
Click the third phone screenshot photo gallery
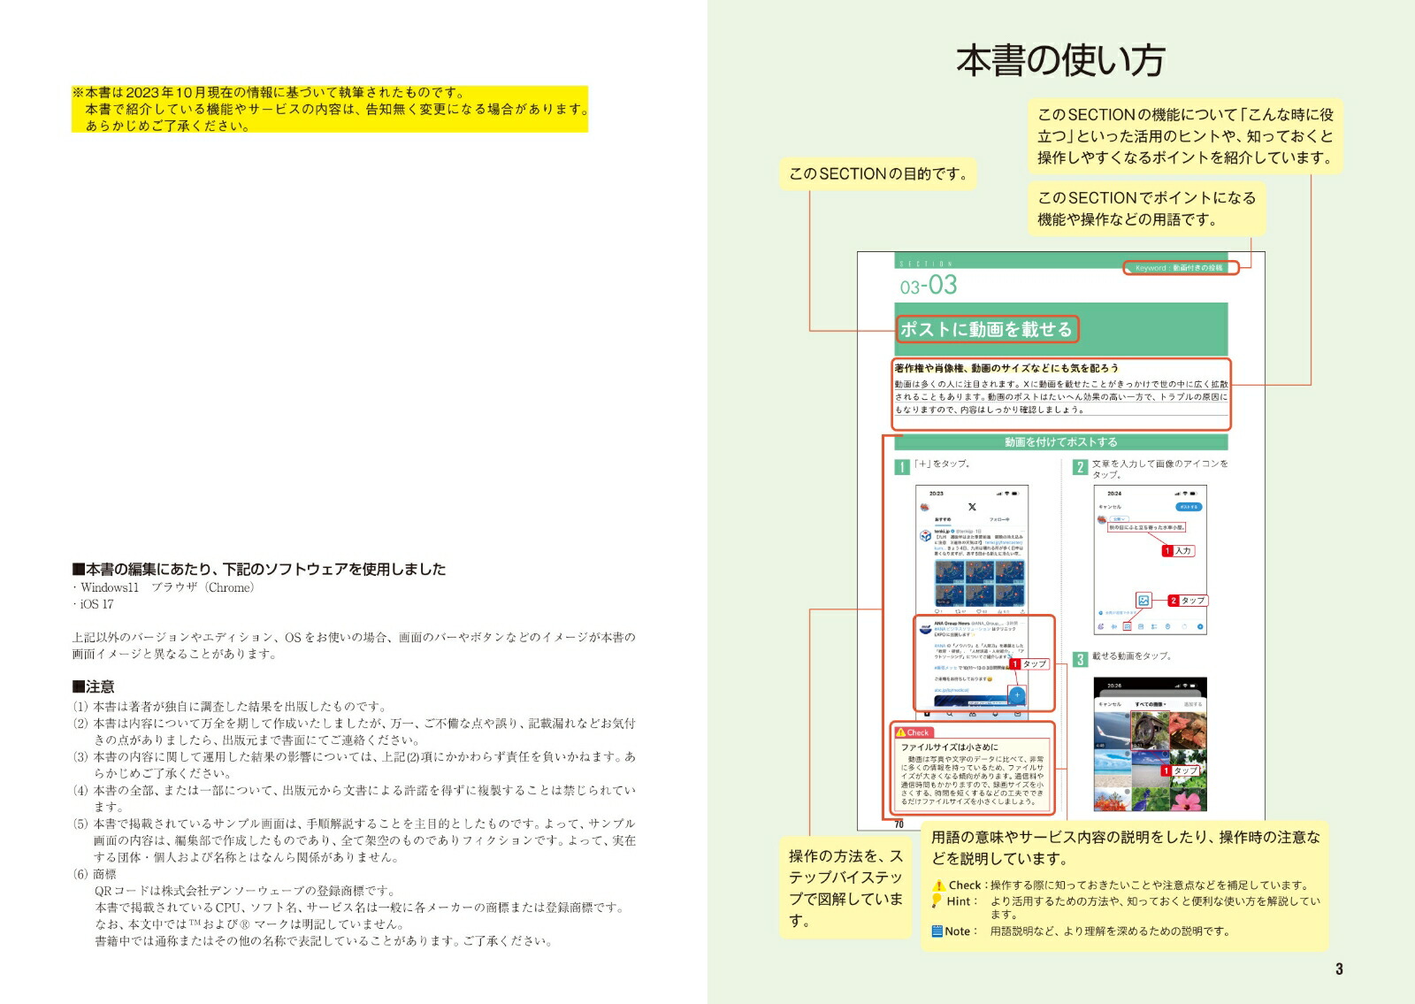tap(1150, 746)
